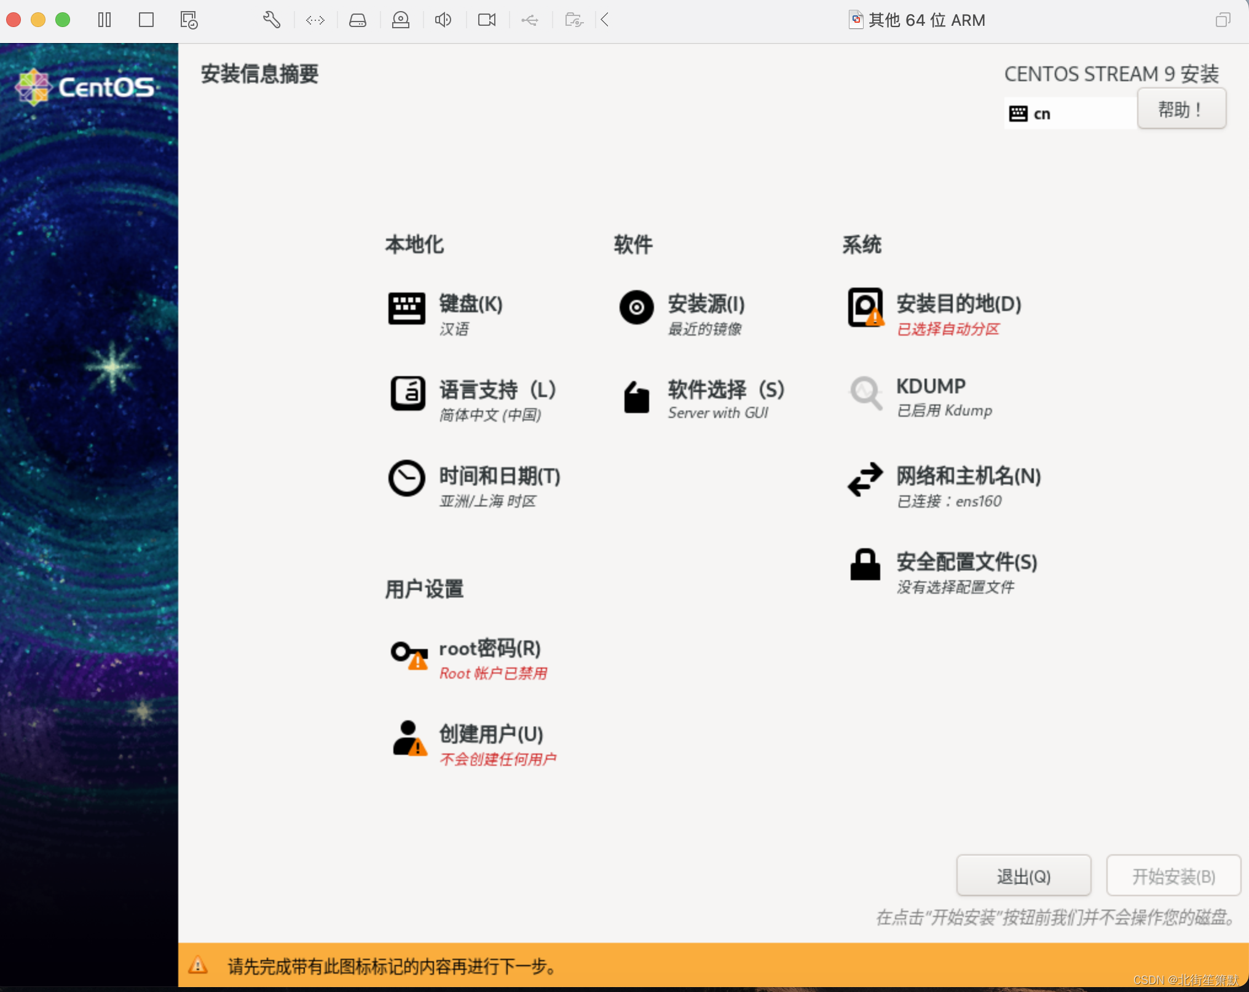Click the text 亚洲/上海 时区

click(487, 502)
